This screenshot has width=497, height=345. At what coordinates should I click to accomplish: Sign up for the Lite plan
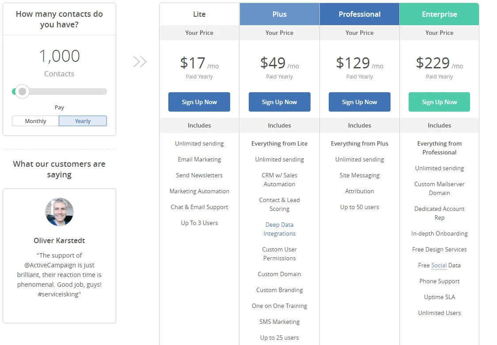click(199, 102)
